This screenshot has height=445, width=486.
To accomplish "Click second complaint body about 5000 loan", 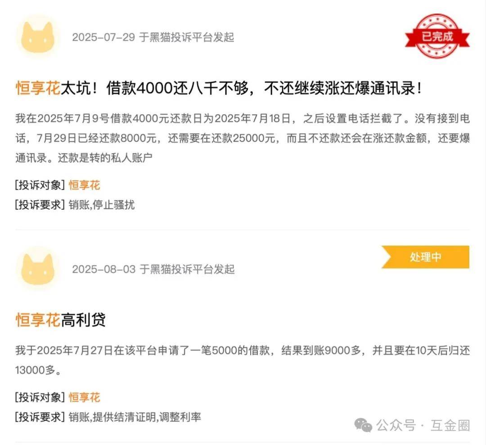I will pyautogui.click(x=243, y=360).
